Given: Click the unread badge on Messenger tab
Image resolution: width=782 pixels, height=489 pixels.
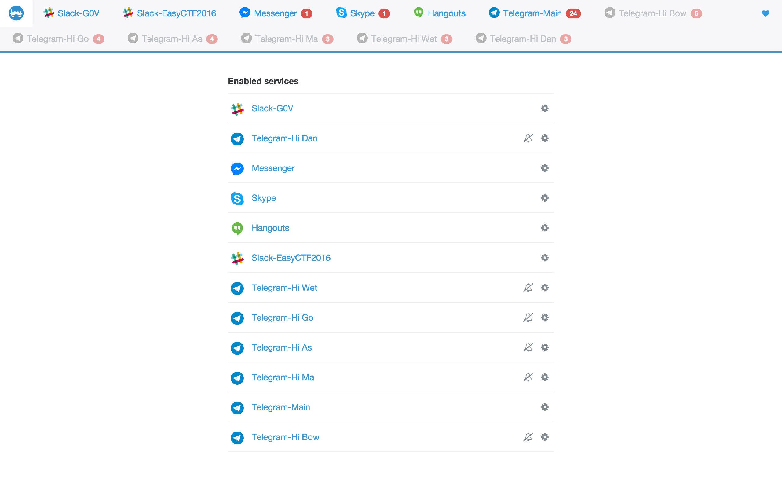Looking at the screenshot, I should [x=306, y=13].
